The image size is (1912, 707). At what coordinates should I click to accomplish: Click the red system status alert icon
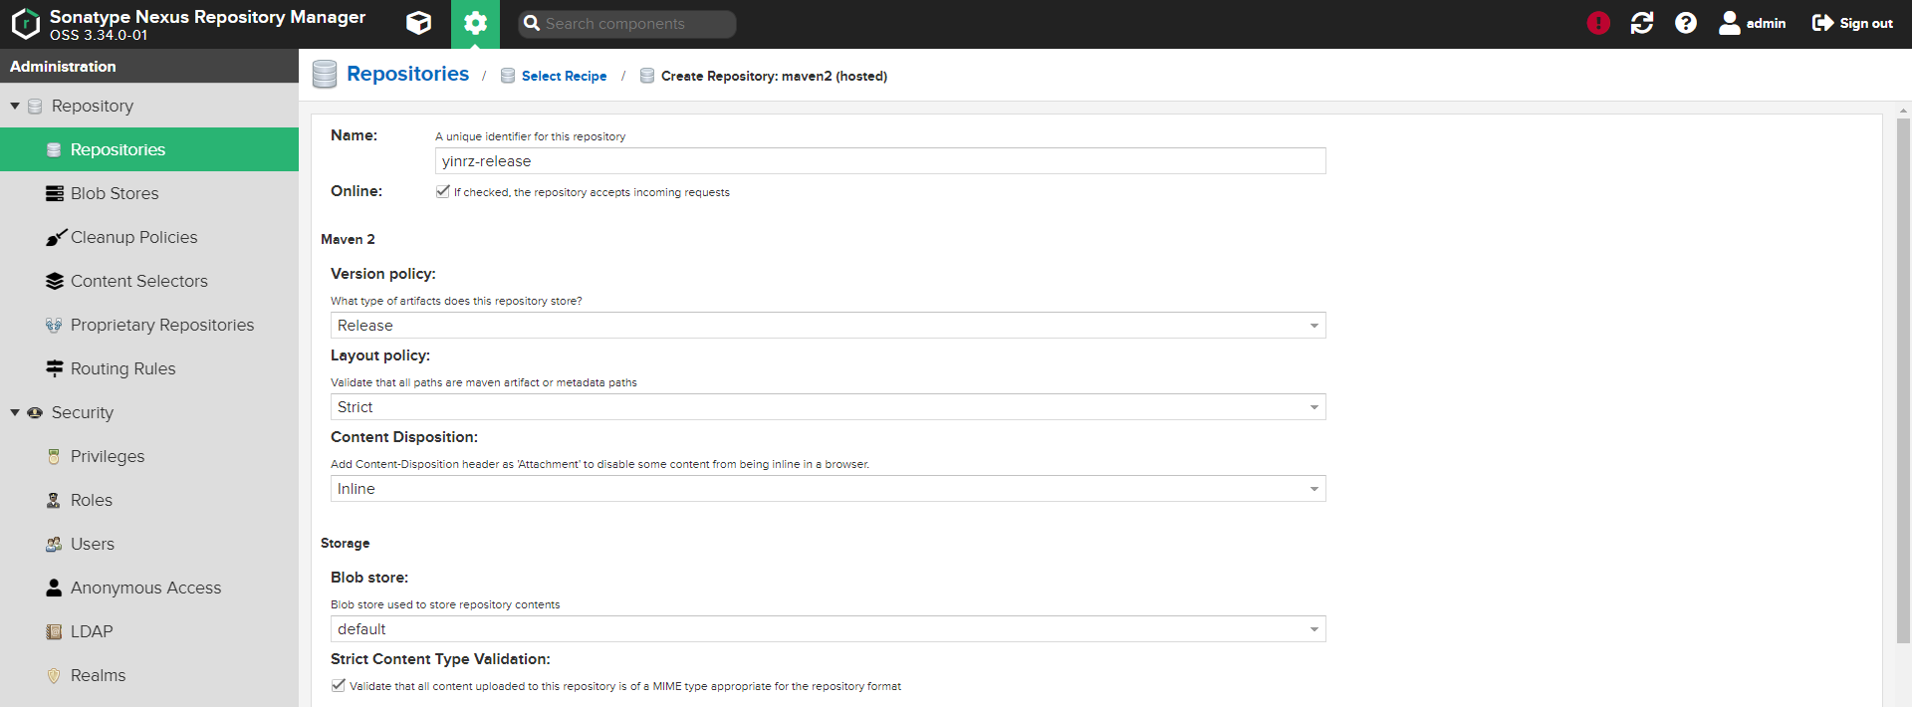point(1598,23)
